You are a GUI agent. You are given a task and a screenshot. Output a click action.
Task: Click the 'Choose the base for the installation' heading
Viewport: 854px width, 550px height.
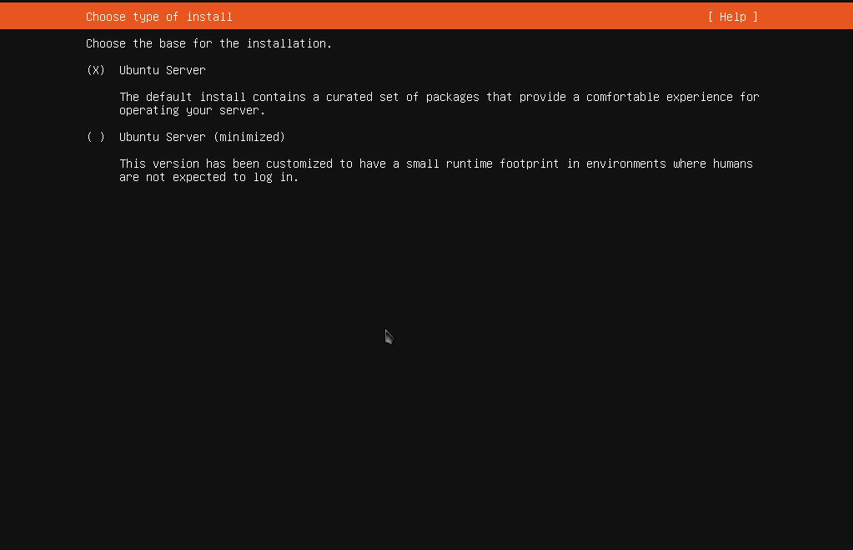(x=207, y=43)
